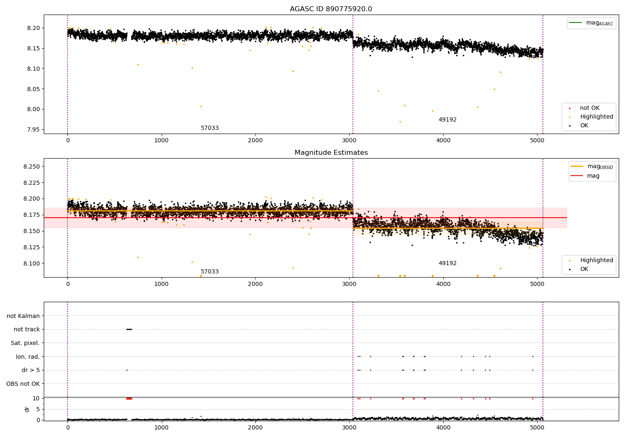The width and height of the screenshot is (625, 437).
Task: Click the 'Sat. pixel.' row label
Action: pos(25,343)
